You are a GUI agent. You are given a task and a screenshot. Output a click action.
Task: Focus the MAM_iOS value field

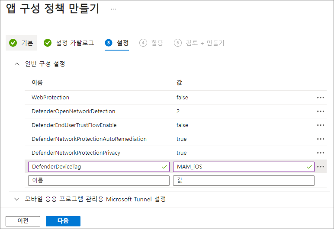point(244,167)
